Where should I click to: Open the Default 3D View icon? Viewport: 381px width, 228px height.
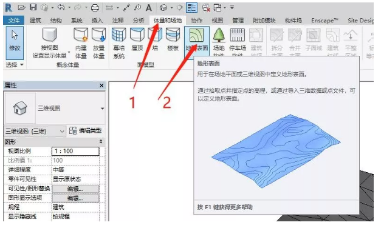click(x=163, y=8)
